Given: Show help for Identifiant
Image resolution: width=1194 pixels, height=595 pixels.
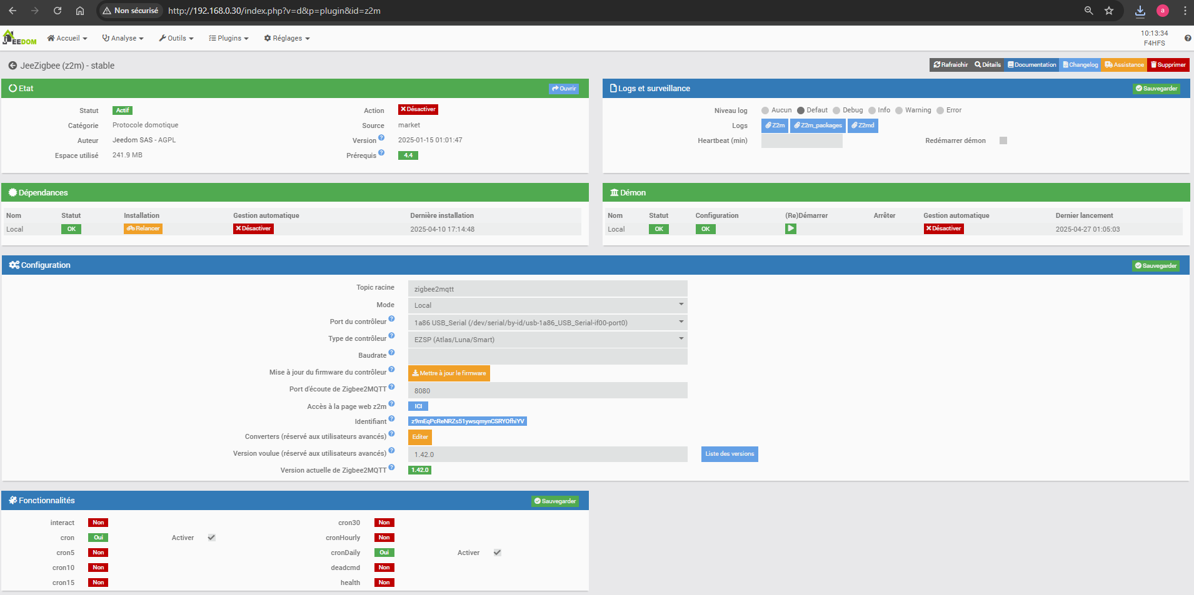Looking at the screenshot, I should (391, 418).
